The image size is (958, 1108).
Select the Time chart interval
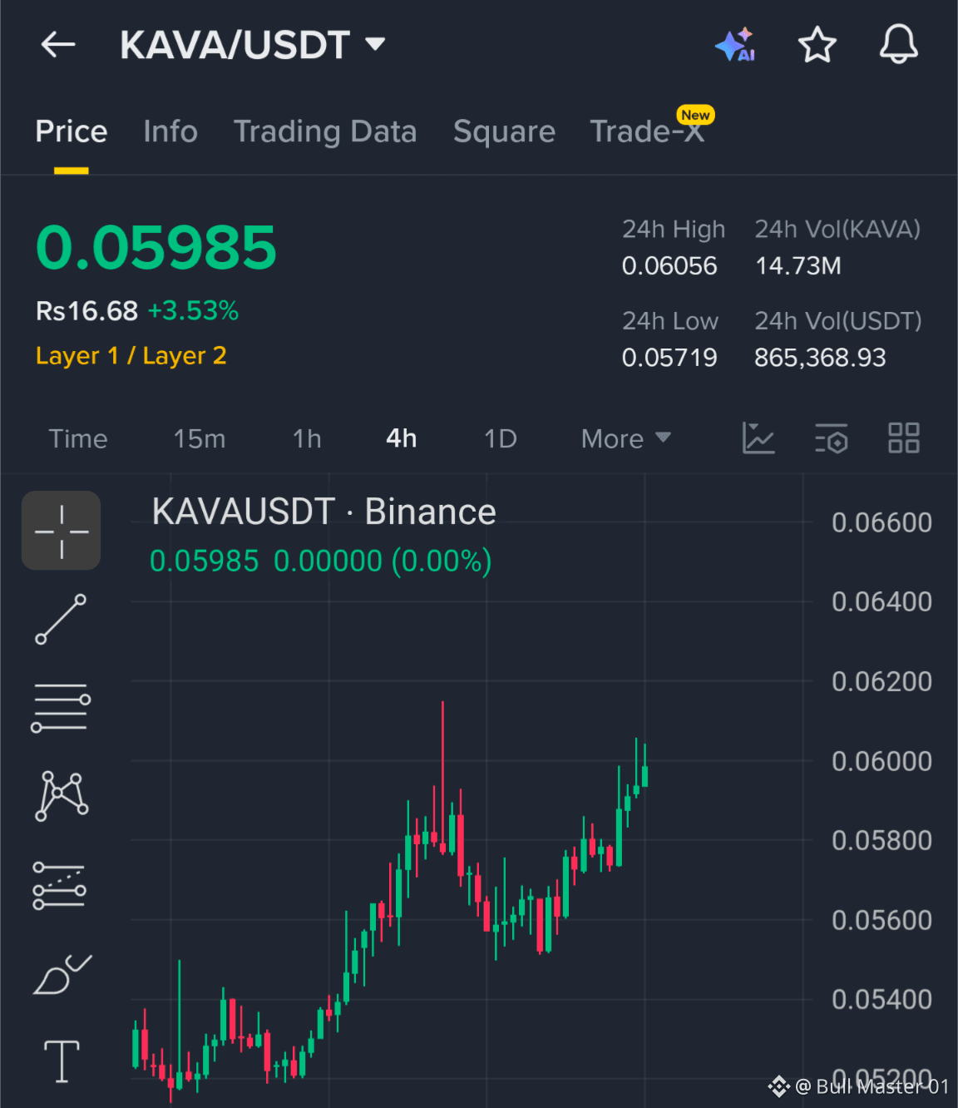click(x=78, y=438)
